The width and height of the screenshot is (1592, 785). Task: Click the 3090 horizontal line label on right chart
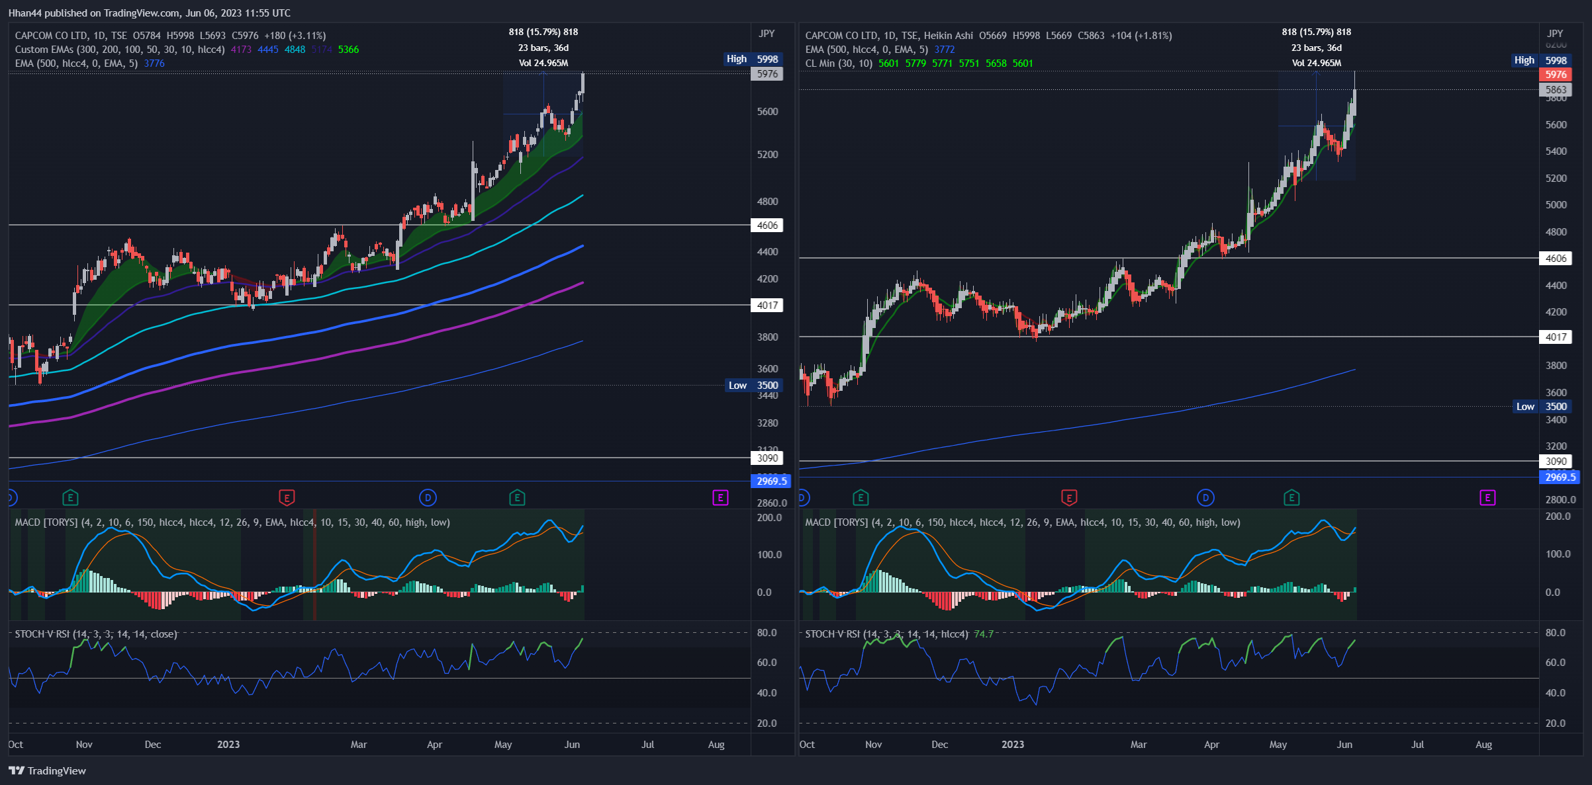(1556, 462)
